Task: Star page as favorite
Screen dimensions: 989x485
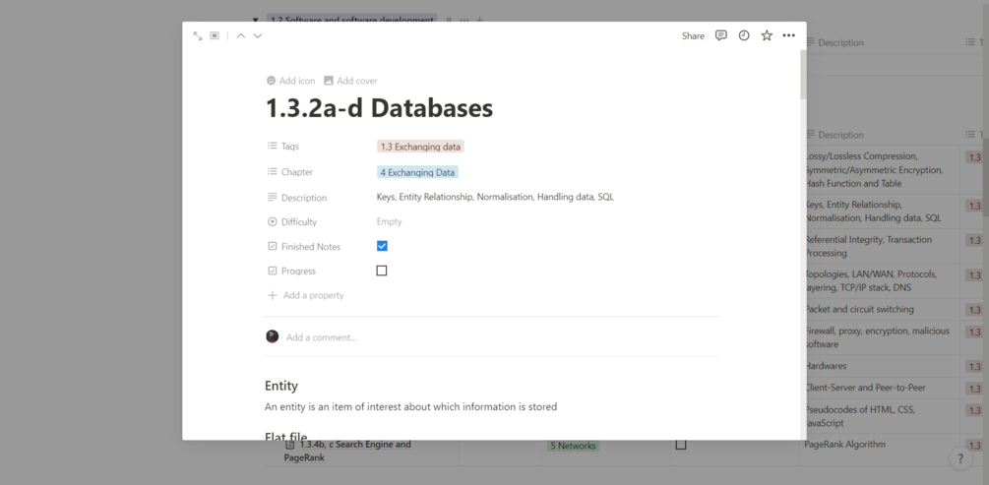Action: pyautogui.click(x=767, y=35)
